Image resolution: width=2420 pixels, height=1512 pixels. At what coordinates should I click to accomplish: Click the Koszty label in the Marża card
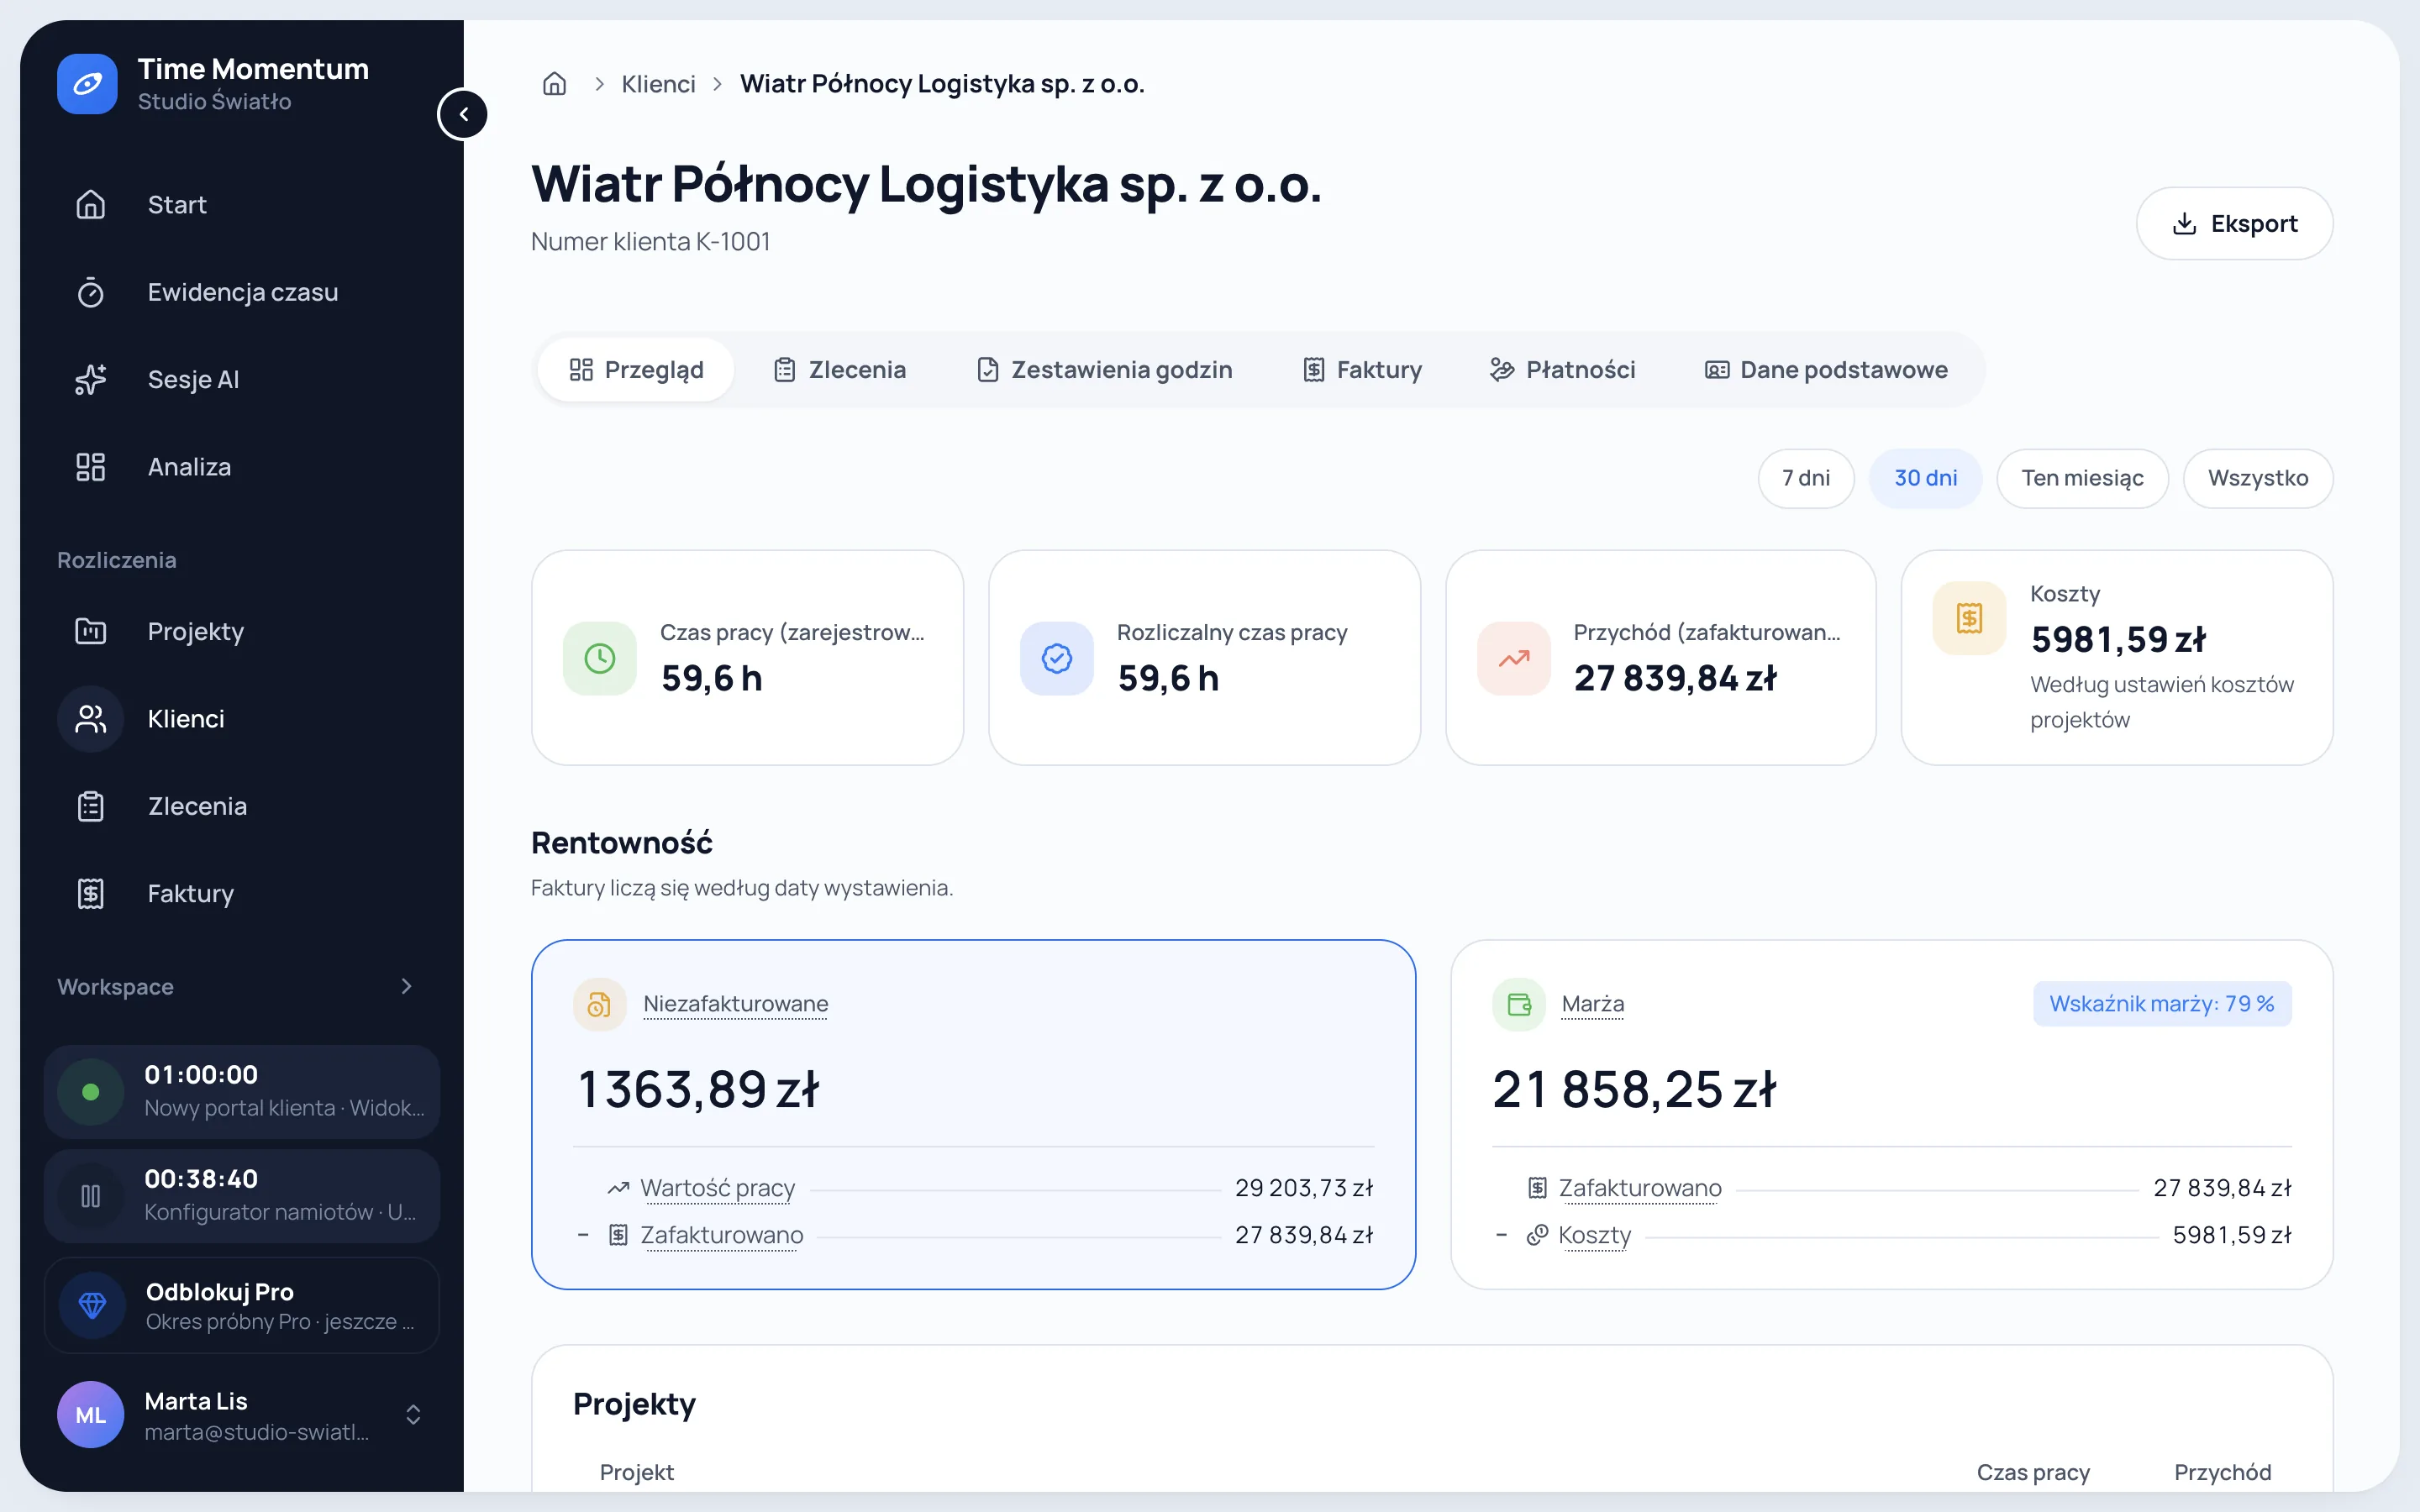[1594, 1235]
